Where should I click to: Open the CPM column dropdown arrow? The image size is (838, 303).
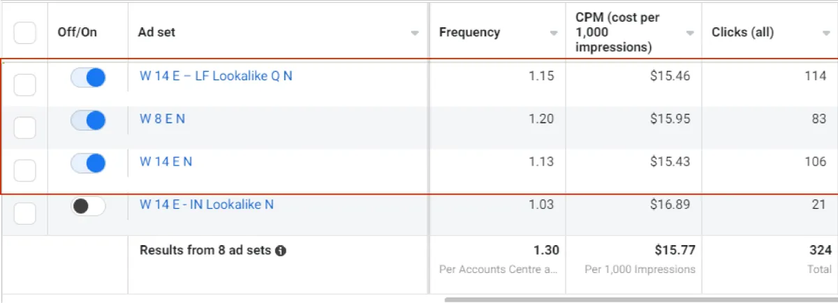point(690,33)
